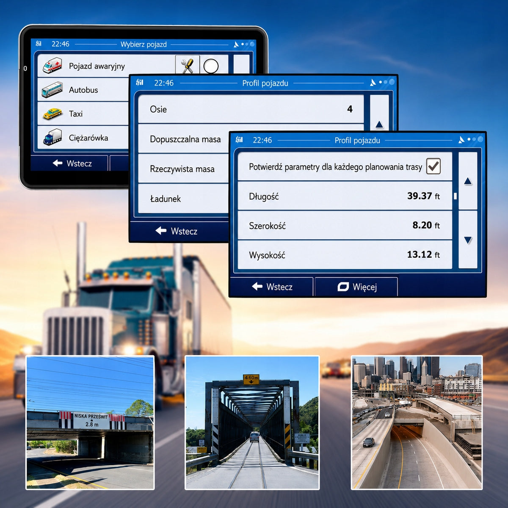Choose the Ciężarówka row
Screen dimensions: 508x508
(x=83, y=137)
